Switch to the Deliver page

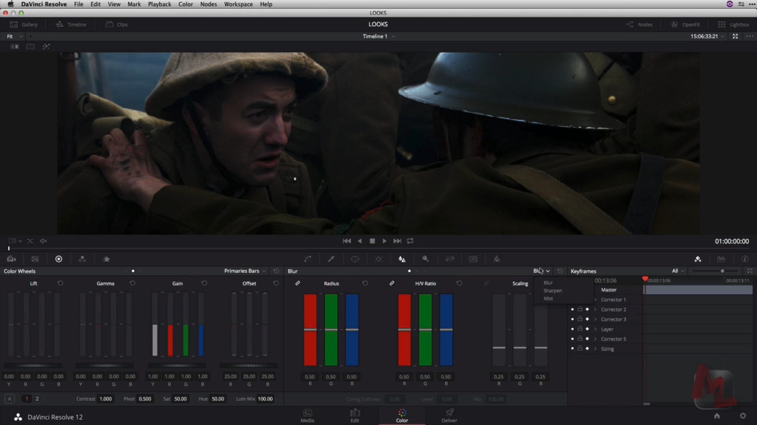click(x=449, y=416)
